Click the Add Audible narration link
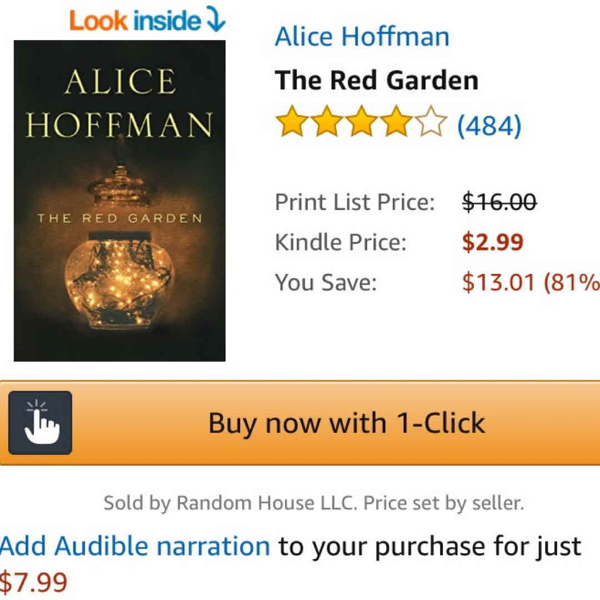Screen dimensions: 600x600 135,546
